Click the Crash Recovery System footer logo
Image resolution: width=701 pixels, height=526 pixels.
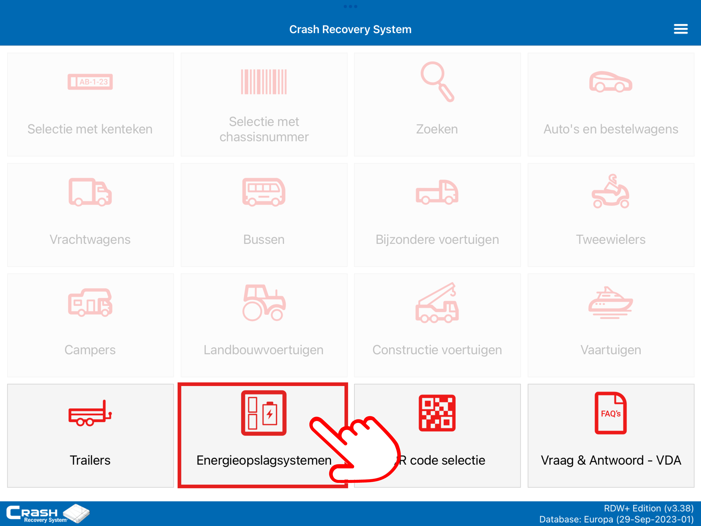(x=48, y=513)
